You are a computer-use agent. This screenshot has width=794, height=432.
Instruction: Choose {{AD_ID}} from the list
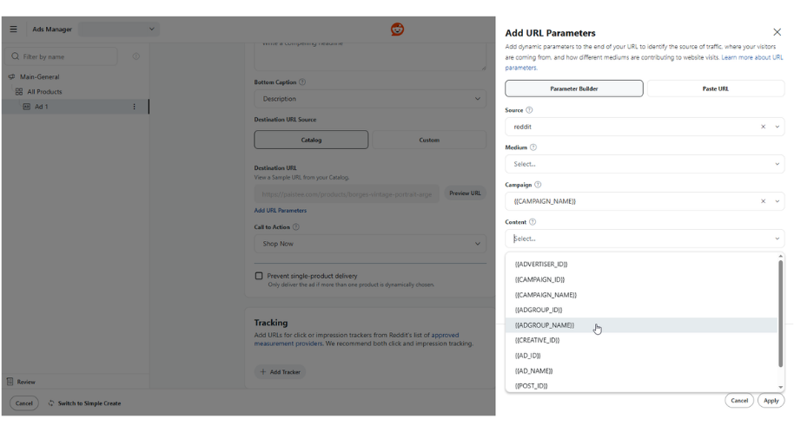coord(641,356)
